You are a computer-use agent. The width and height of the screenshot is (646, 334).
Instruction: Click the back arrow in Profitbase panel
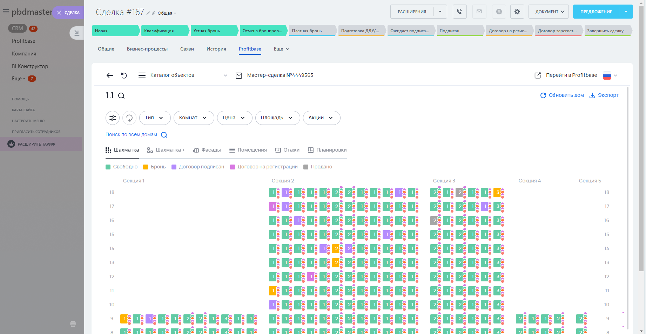pos(109,75)
